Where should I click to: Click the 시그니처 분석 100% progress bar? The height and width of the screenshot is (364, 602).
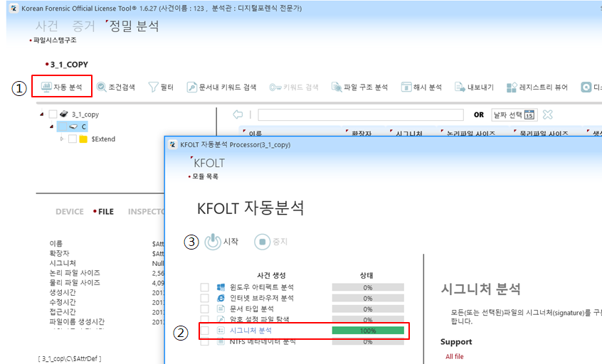click(x=368, y=331)
